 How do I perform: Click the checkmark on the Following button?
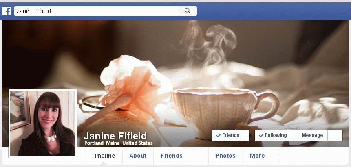(x=261, y=135)
